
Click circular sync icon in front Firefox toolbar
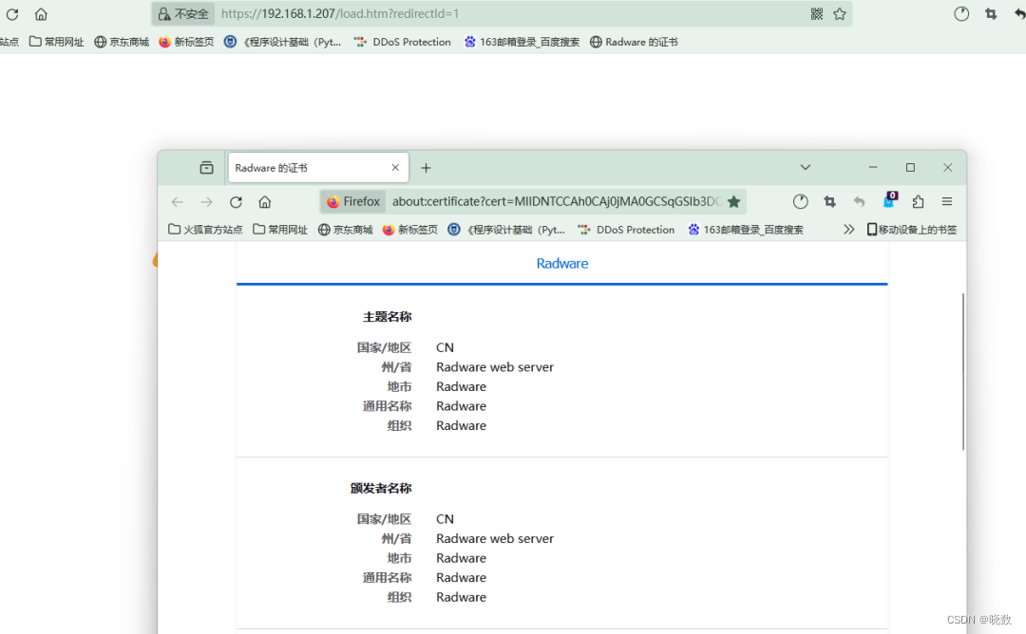[800, 202]
